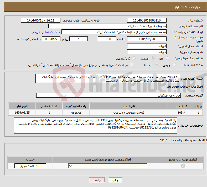Screen dimensions: 207x187
Task: Click the resize grip of need description textarea
Action: tap(37, 82)
